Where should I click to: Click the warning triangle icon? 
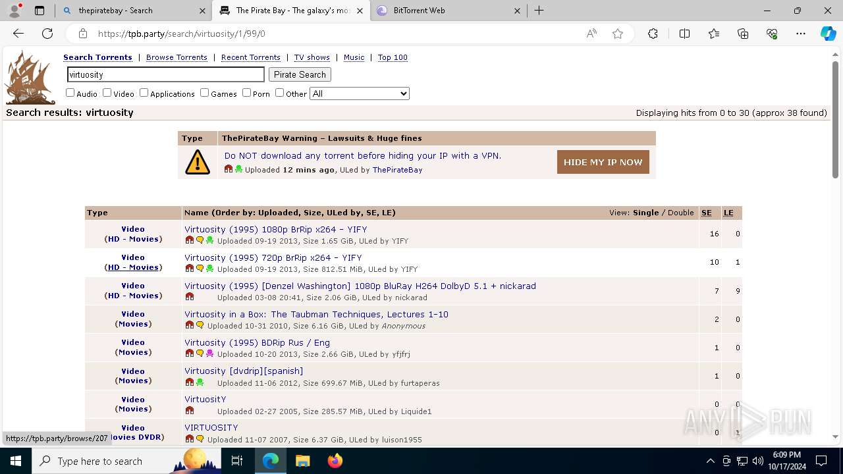pyautogui.click(x=198, y=162)
